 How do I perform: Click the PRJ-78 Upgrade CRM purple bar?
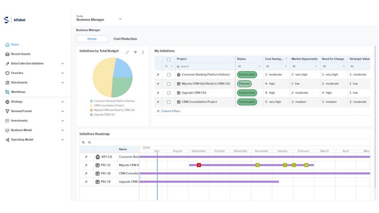[x=209, y=182]
